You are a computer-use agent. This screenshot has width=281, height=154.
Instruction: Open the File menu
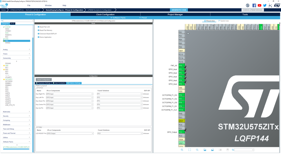[x=29, y=5]
